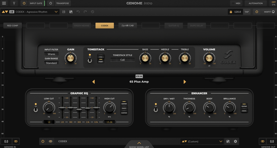The width and height of the screenshot is (277, 148).
Task: Set the tonestack position to POST
Action: tap(101, 61)
